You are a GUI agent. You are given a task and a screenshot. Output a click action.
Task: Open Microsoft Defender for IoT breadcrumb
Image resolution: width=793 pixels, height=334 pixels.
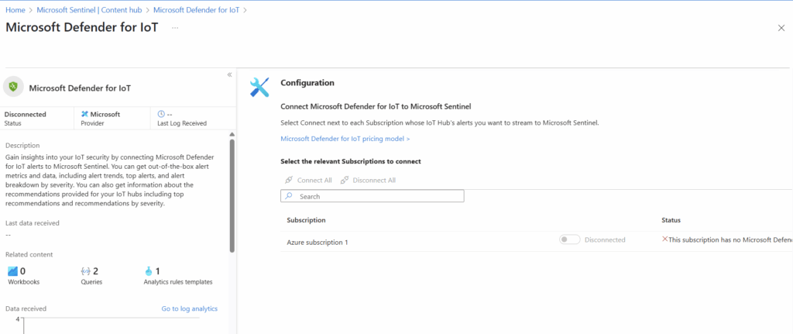pyautogui.click(x=196, y=10)
